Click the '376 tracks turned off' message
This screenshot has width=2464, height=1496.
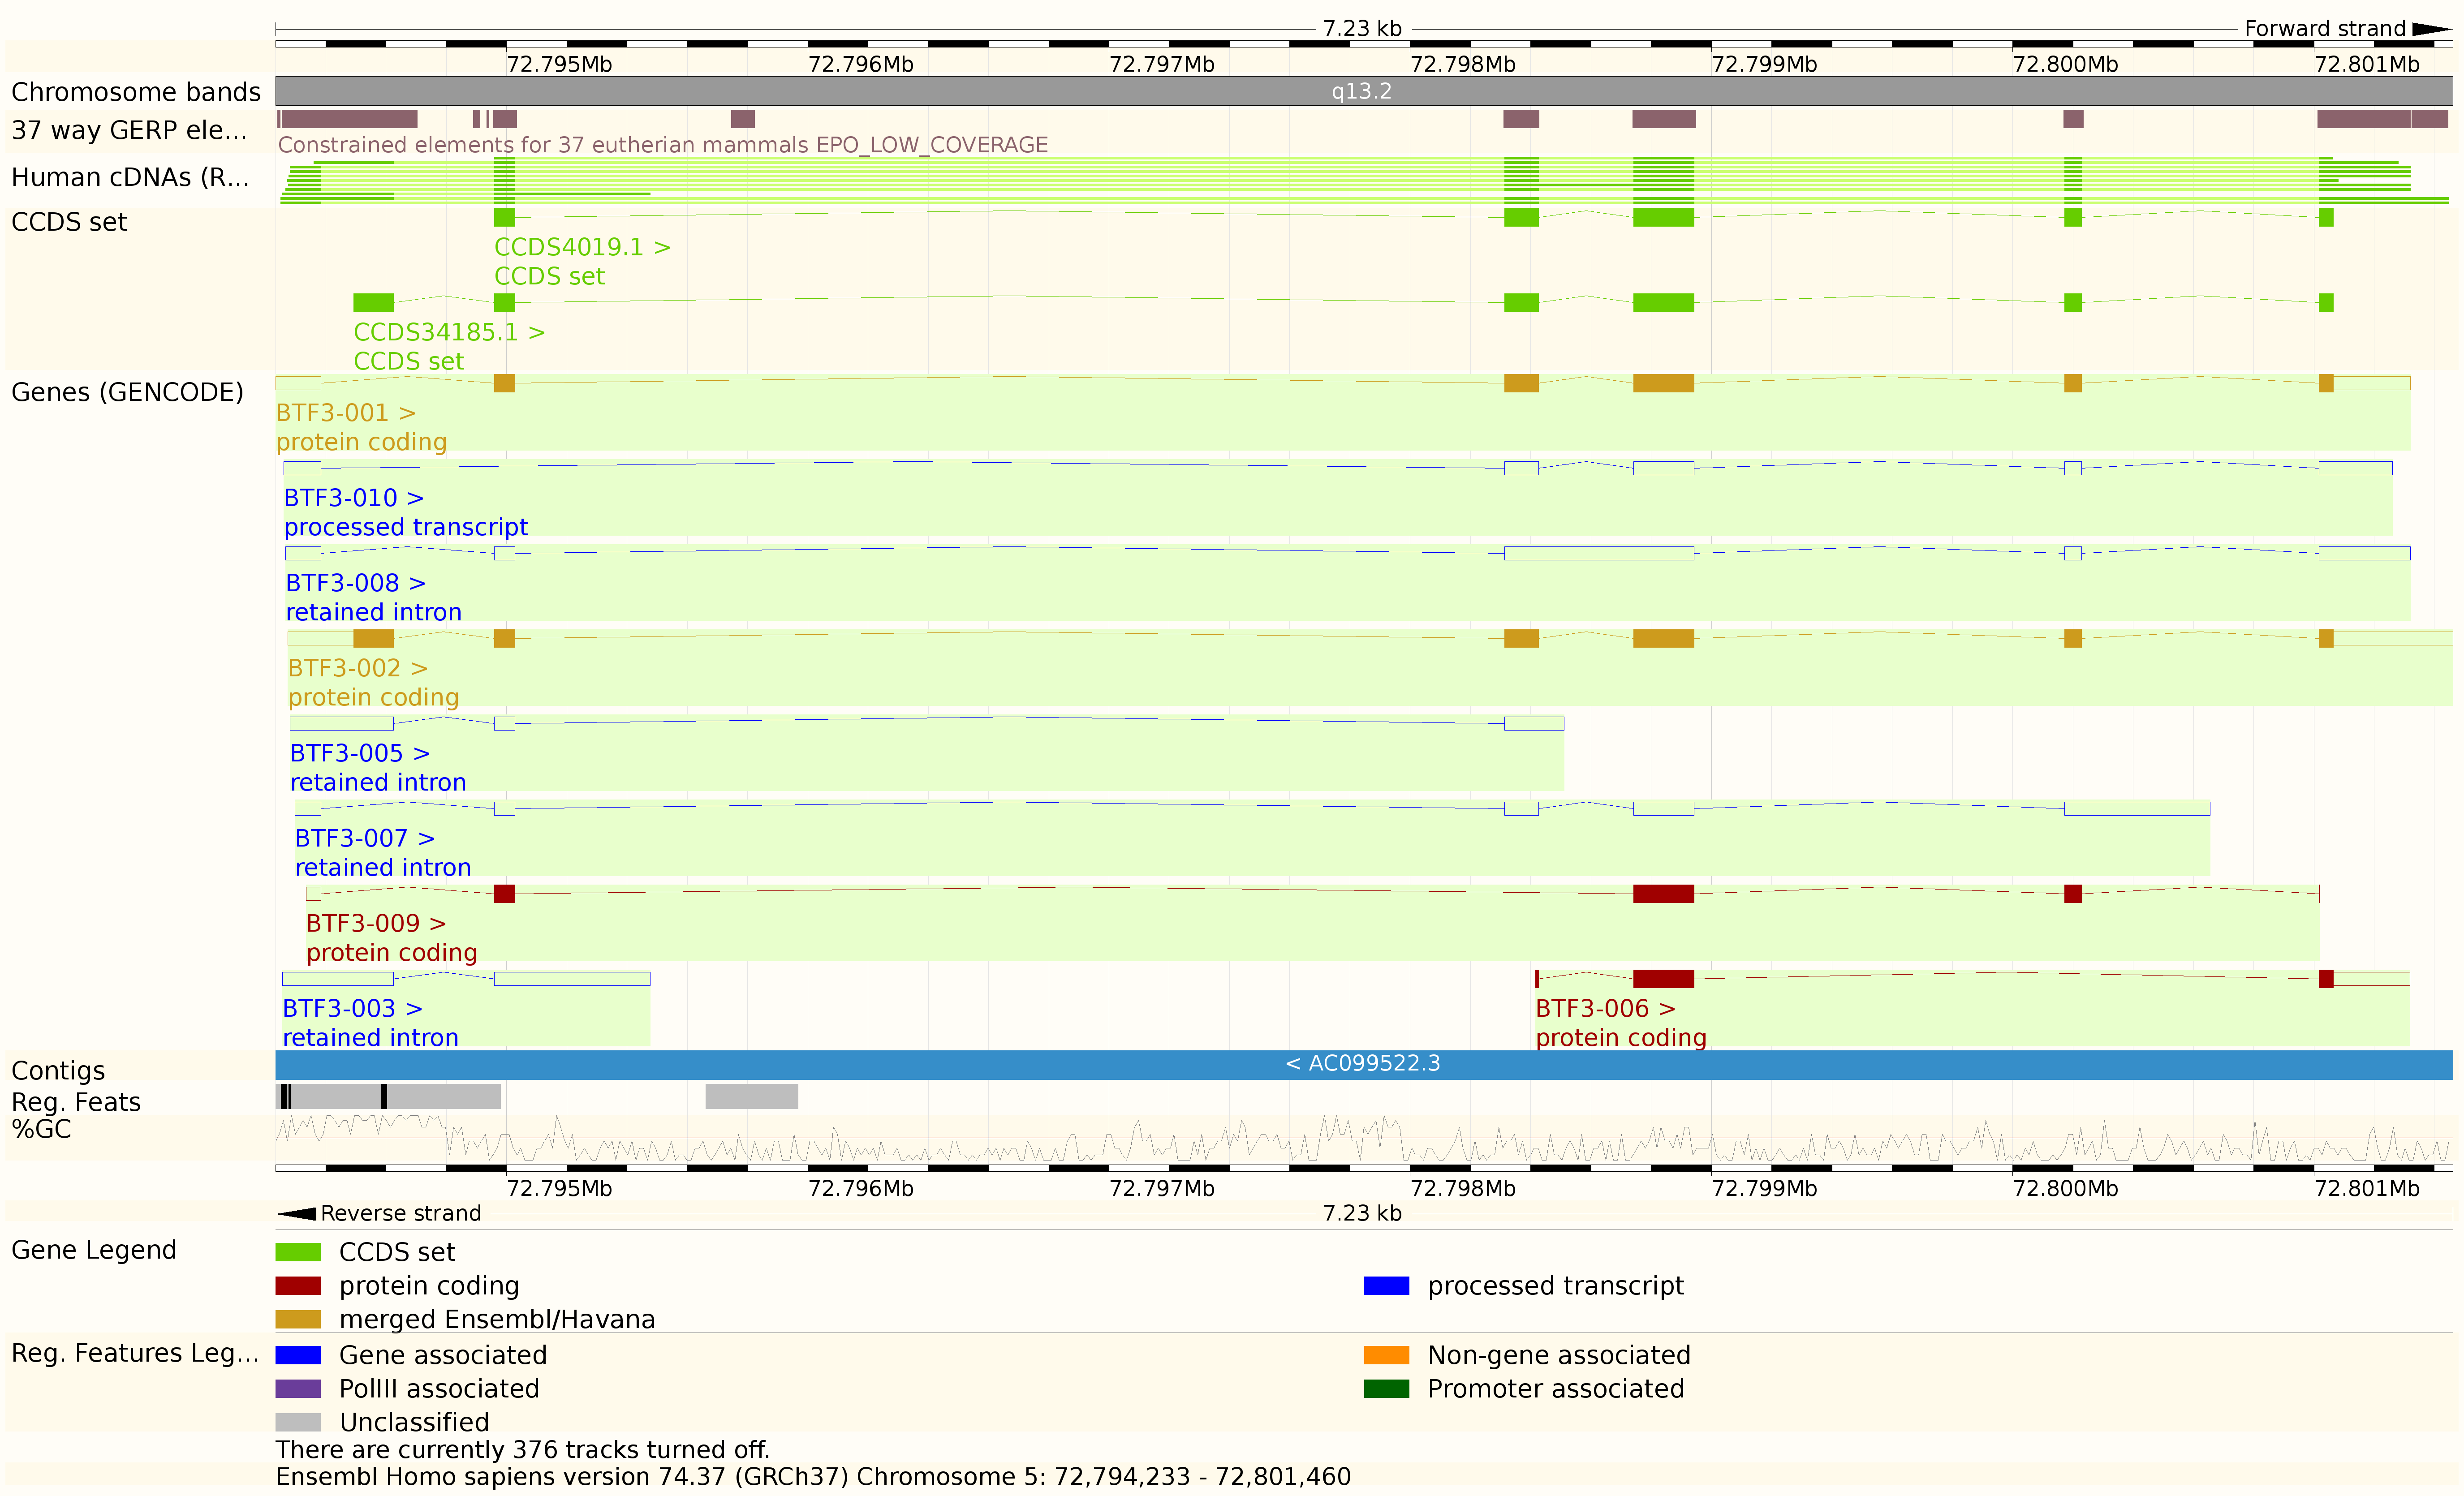click(x=523, y=1450)
